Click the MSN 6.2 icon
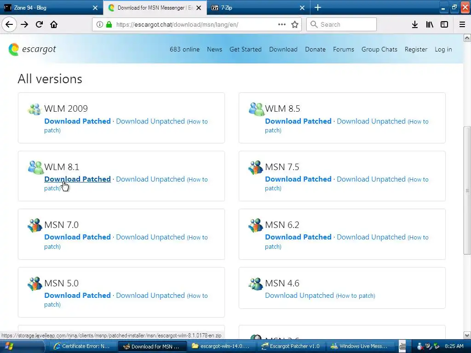The height and width of the screenshot is (353, 471). 256,225
